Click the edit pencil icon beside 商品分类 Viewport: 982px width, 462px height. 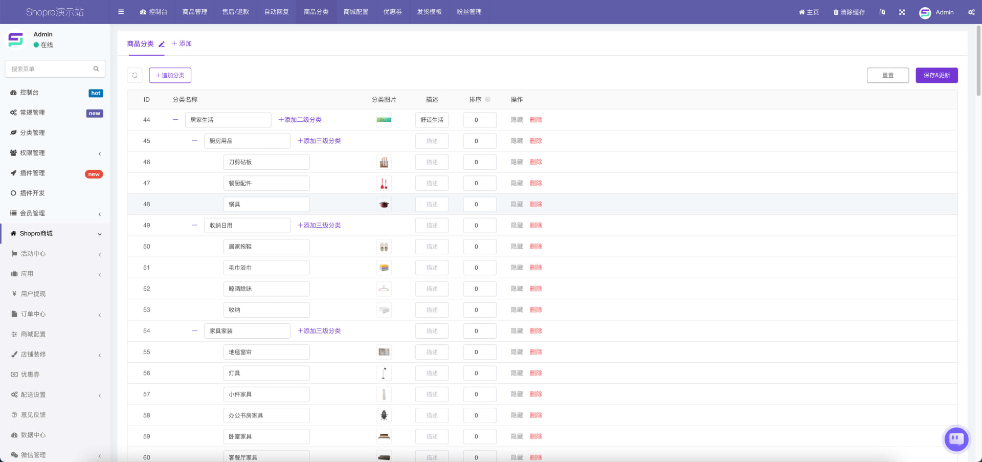(162, 44)
